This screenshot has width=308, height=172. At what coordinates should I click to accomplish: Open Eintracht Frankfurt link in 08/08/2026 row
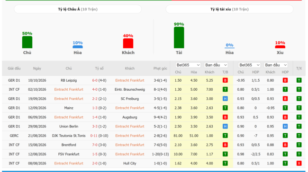pos(69,163)
